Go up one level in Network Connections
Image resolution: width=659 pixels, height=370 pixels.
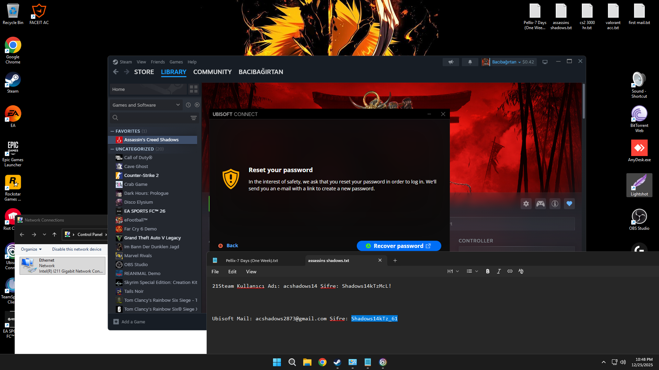(x=54, y=235)
